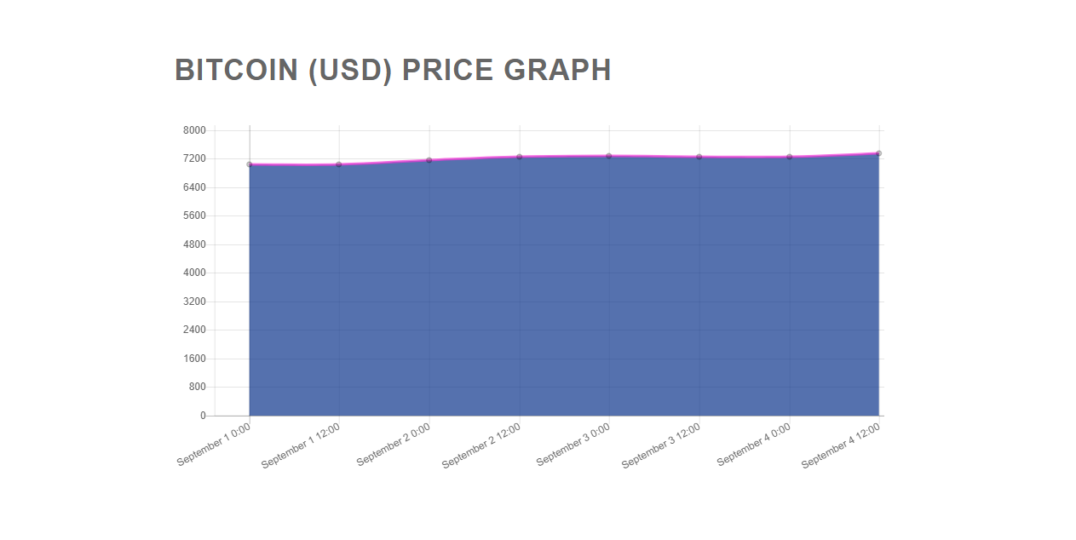The height and width of the screenshot is (540, 1076).
Task: Select the data point at September 1 12:00
Action: click(339, 164)
